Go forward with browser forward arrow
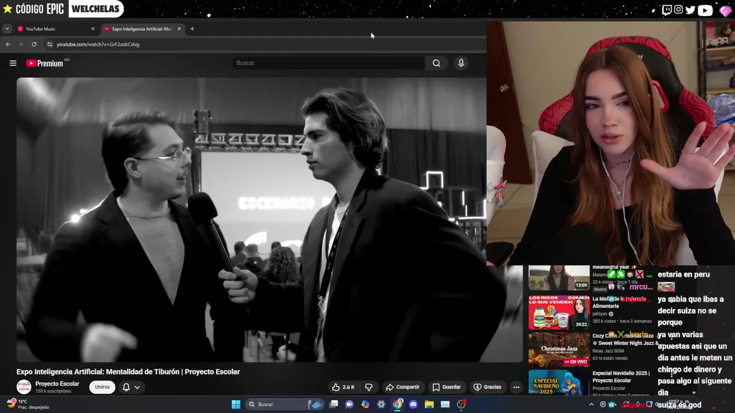735x413 pixels. pyautogui.click(x=21, y=44)
